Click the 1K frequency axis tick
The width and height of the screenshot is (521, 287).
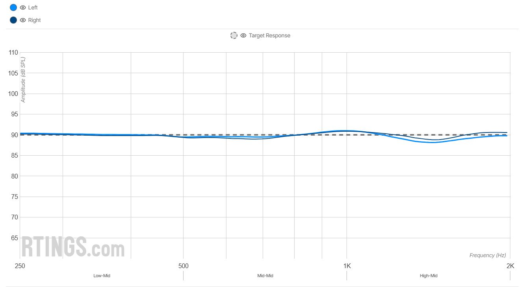click(x=347, y=266)
